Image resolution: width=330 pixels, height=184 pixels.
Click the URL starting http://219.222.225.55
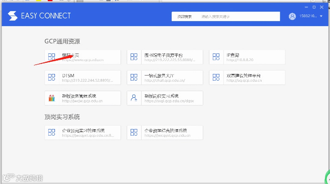coord(170,60)
